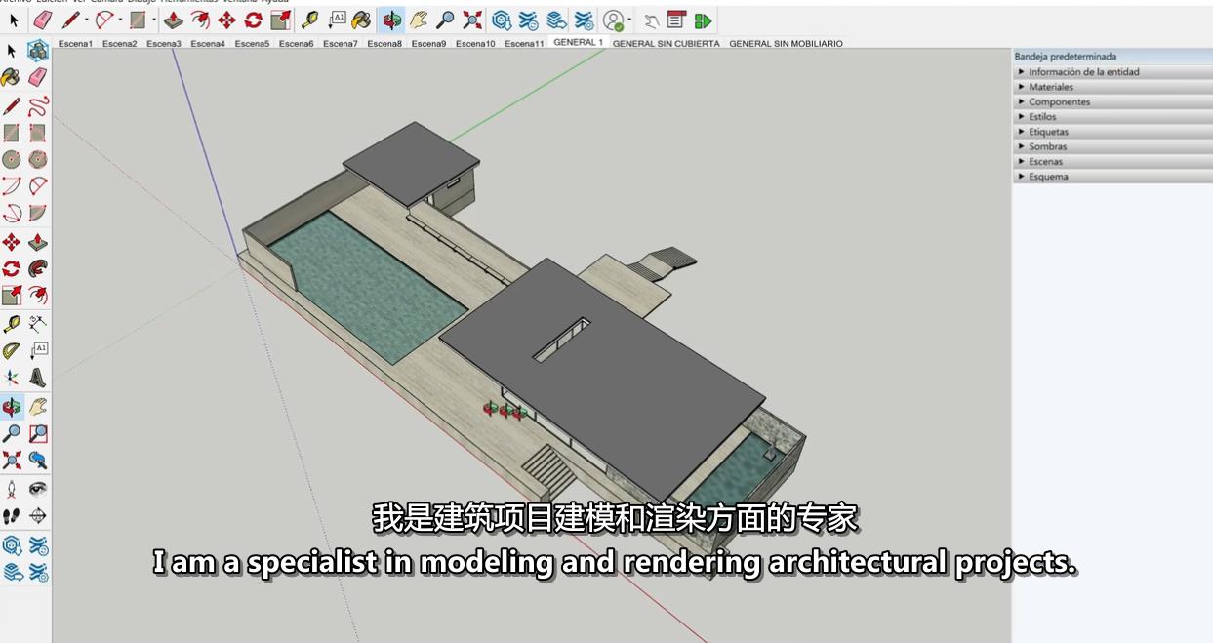The height and width of the screenshot is (643, 1213).
Task: Switch to the Escena11 scene tab
Action: (x=524, y=44)
